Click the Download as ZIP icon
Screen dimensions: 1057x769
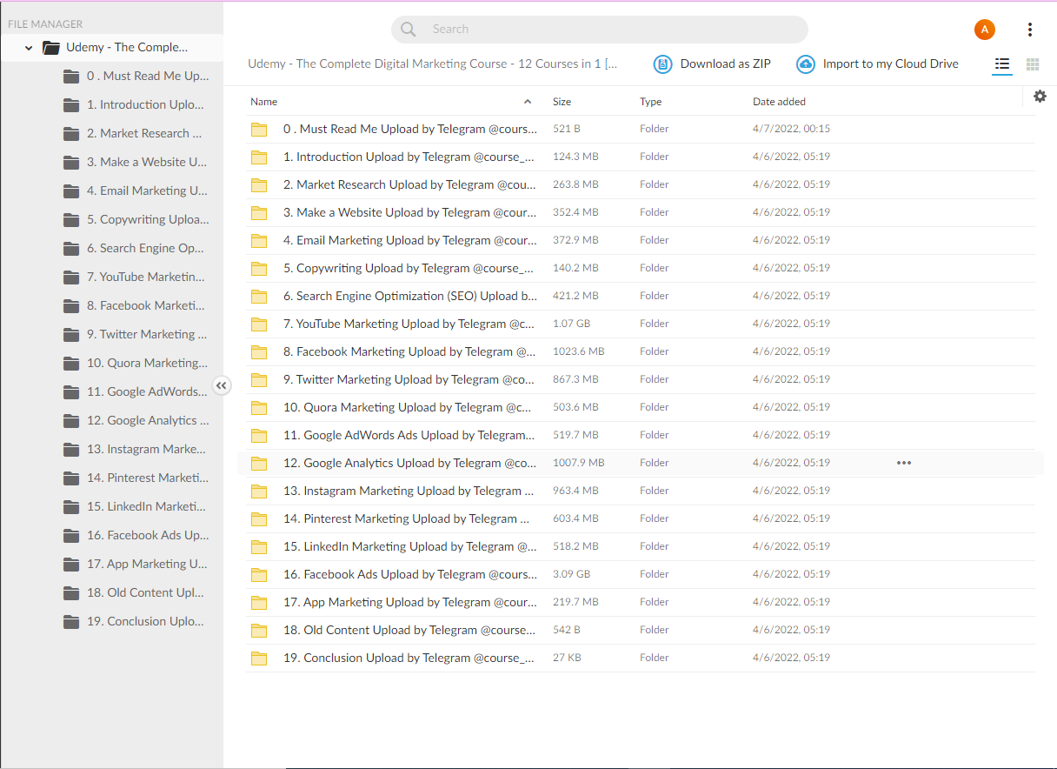click(663, 64)
